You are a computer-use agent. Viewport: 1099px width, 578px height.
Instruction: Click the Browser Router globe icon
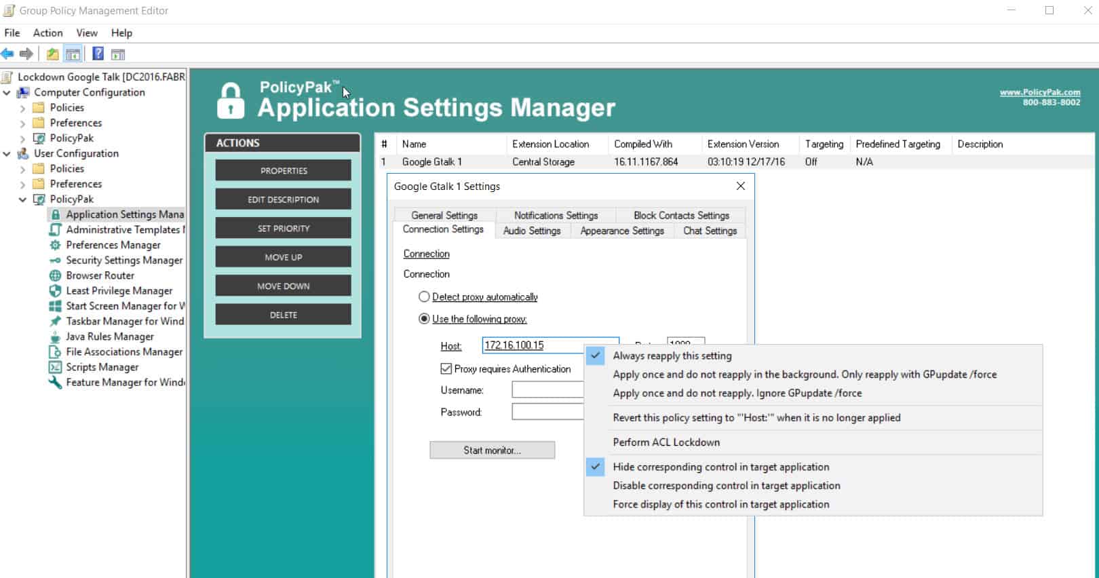point(56,275)
